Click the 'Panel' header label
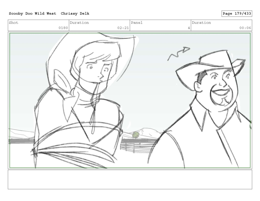The height and width of the screenshot is (201, 260). click(137, 23)
